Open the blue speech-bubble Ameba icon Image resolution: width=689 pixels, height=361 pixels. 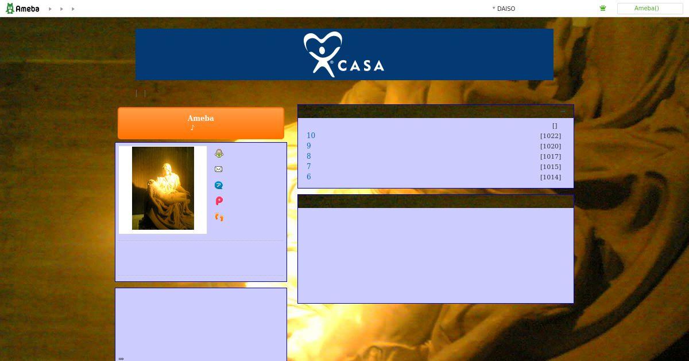(x=219, y=185)
